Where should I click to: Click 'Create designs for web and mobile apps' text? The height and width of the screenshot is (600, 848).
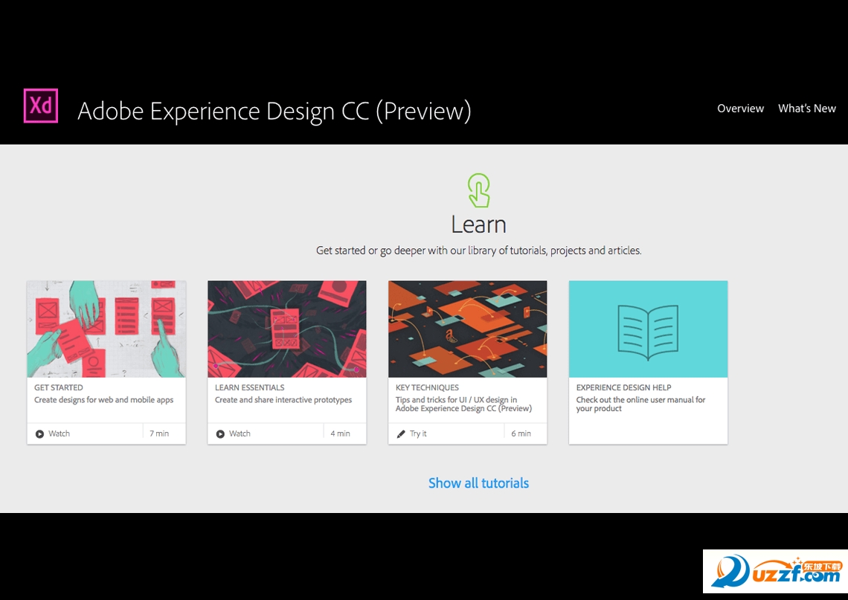[x=104, y=400]
